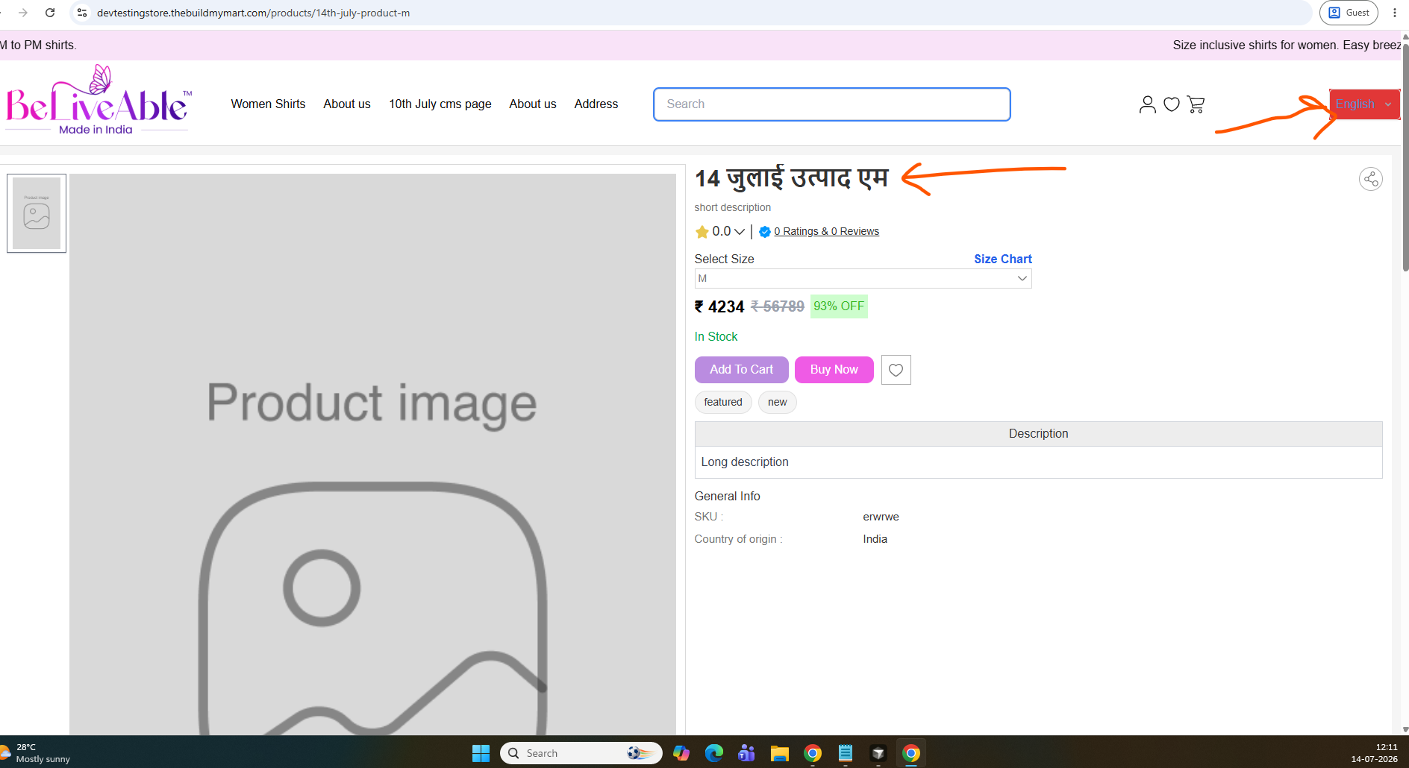Screen dimensions: 1409x768
Task: Click the short description text
Action: tap(733, 207)
